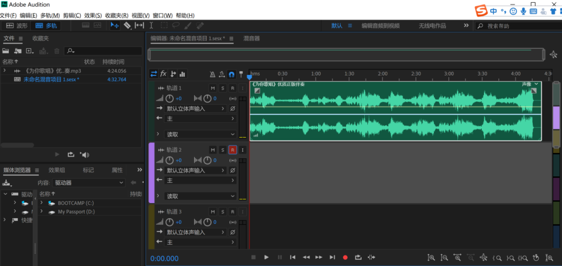Mute 轨道 1 with M button
The image size is (562, 266).
coord(212,88)
